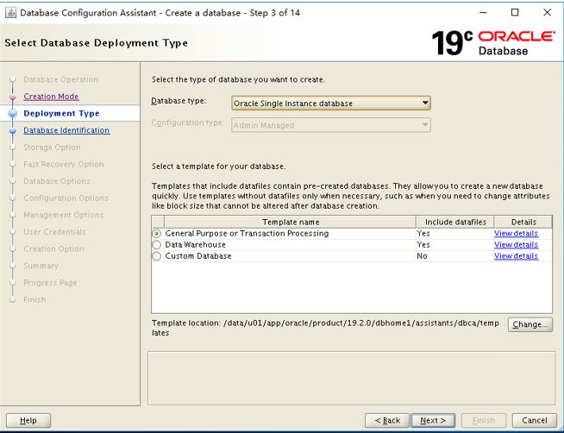Click the Creation Mode step bullet

coord(13,97)
